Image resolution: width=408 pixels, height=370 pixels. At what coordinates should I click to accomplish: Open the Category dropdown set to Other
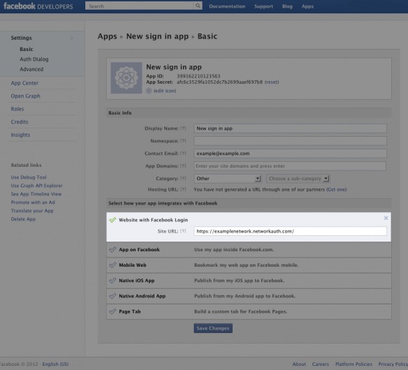227,179
